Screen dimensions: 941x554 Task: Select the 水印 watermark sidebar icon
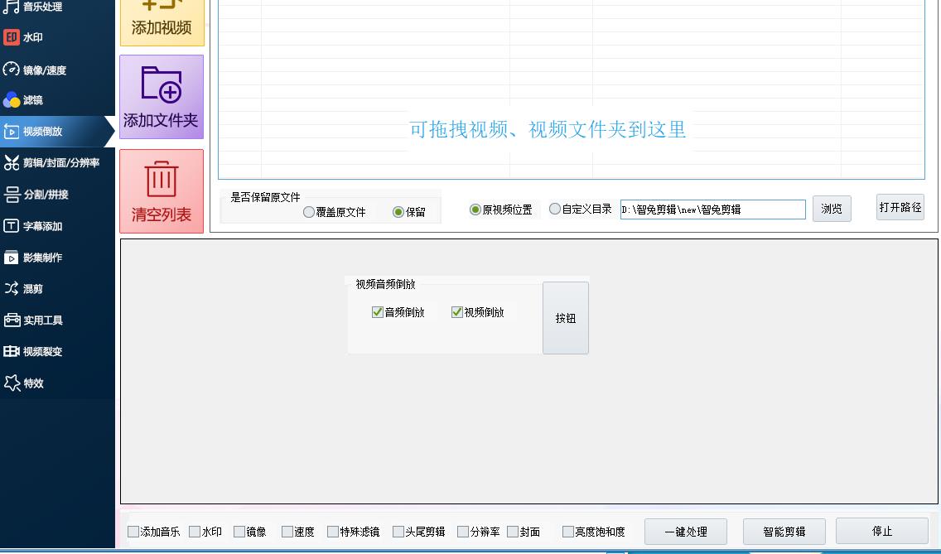(x=12, y=37)
